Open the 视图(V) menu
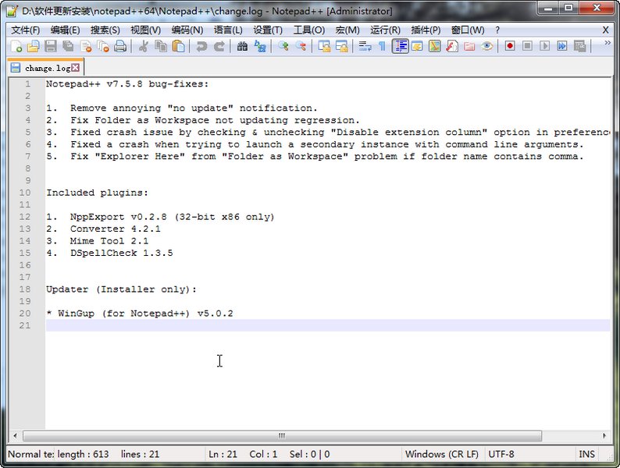 [145, 30]
